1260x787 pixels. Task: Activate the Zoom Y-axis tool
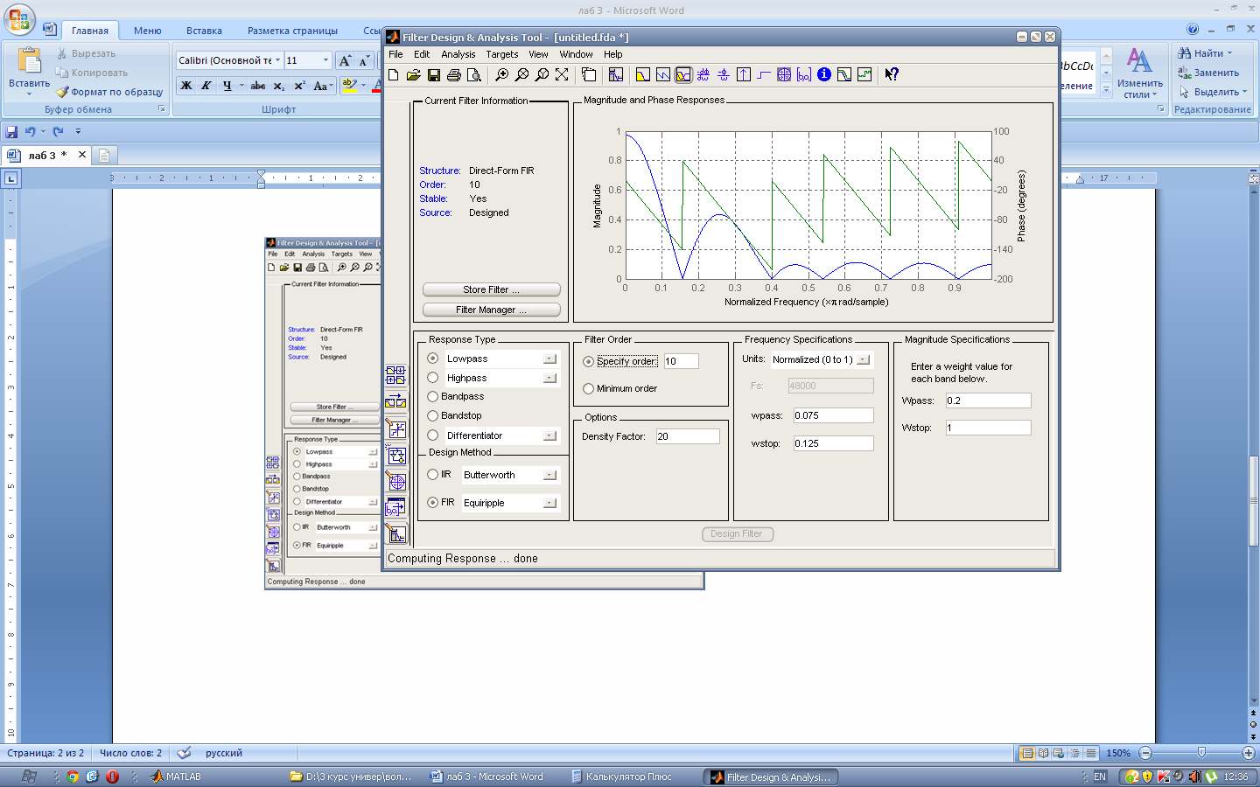(542, 75)
